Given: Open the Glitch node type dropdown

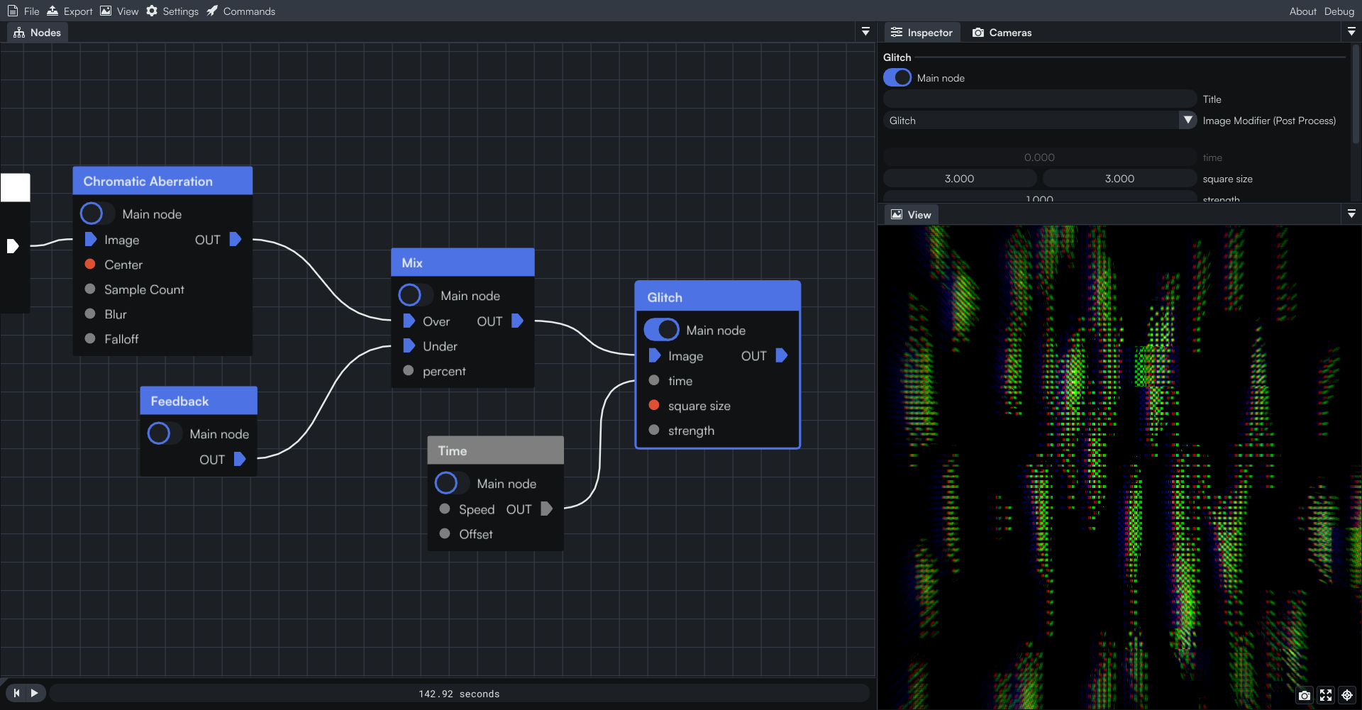Looking at the screenshot, I should (x=1187, y=121).
